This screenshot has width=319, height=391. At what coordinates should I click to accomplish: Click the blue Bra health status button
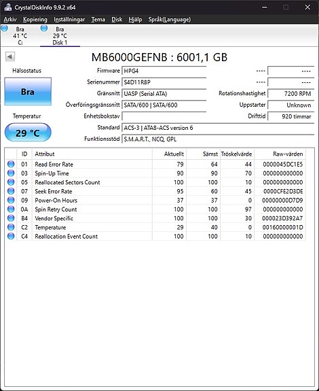tap(28, 92)
